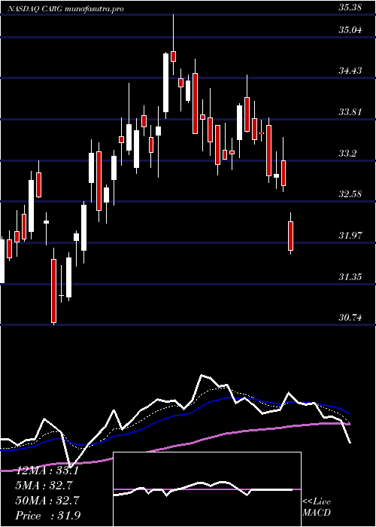
Task: Select the 34.43 price axis label
Action: 350,71
